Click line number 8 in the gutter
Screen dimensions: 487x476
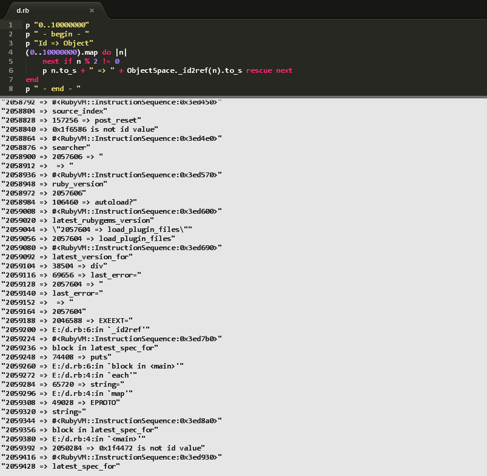[x=10, y=89]
